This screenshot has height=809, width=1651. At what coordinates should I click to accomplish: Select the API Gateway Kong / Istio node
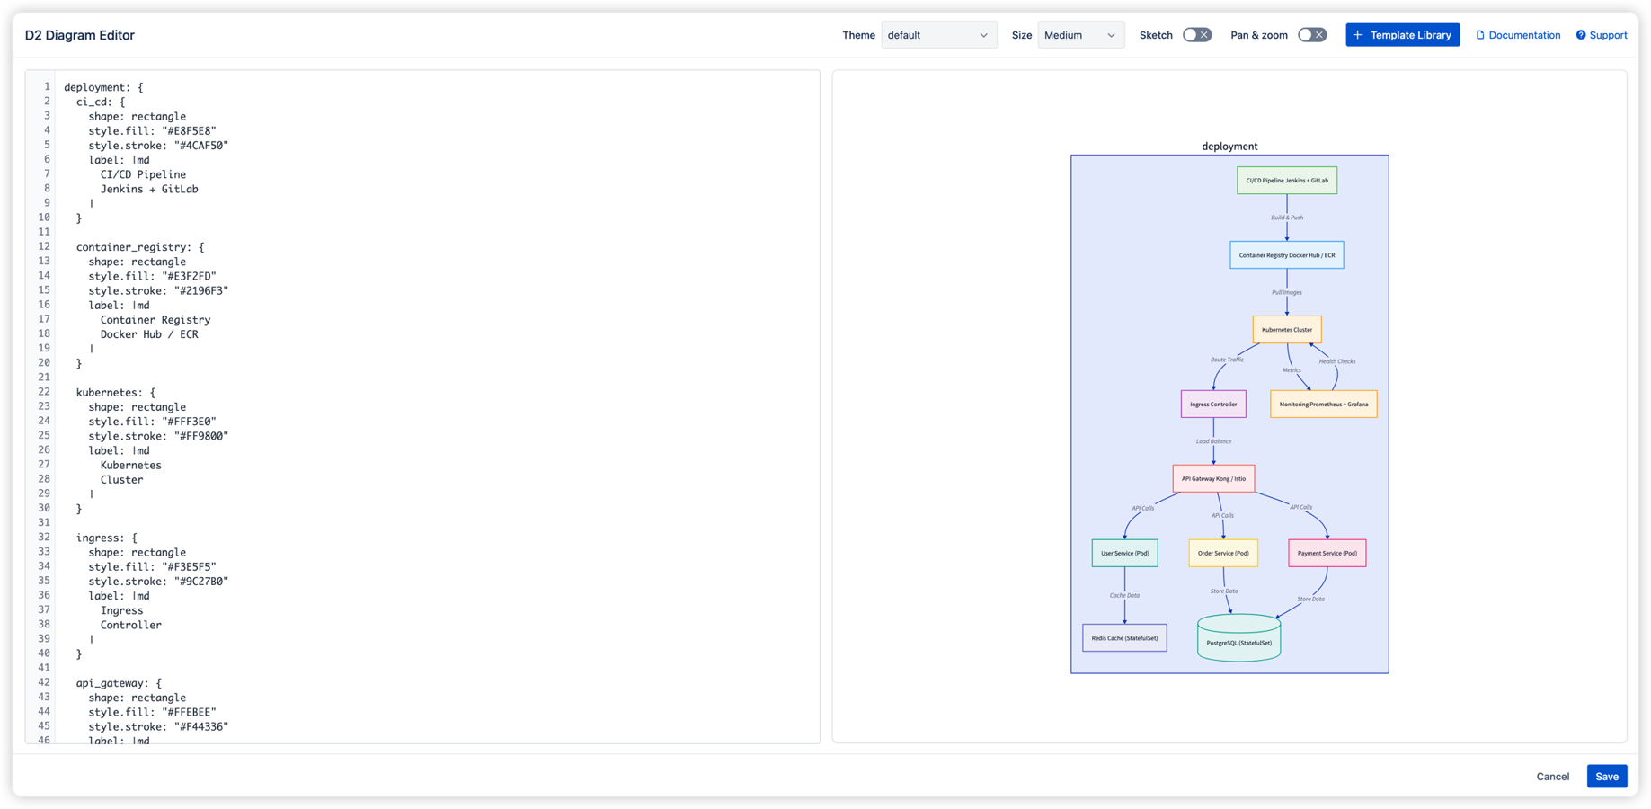1213,477
